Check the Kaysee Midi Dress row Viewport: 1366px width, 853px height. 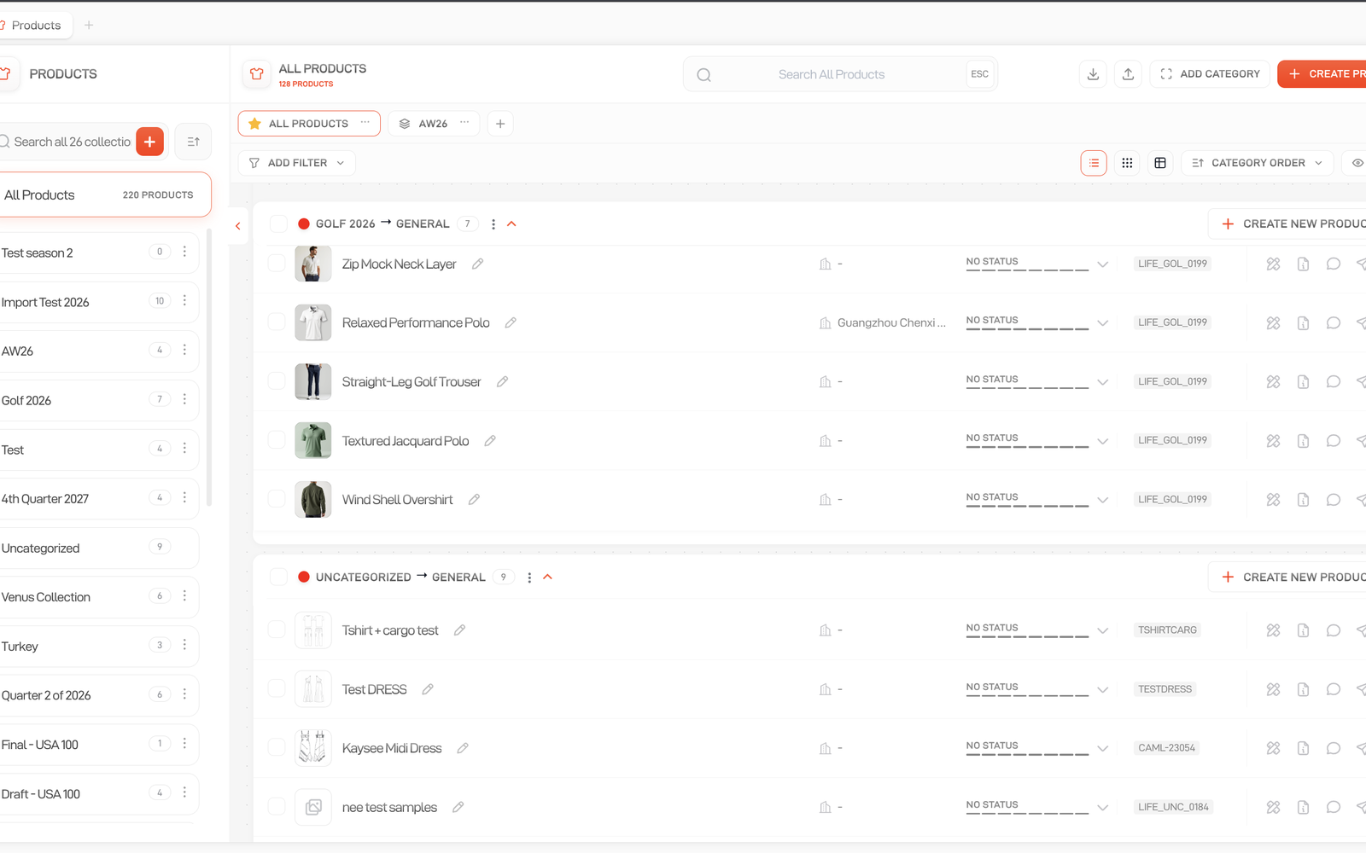click(x=277, y=747)
